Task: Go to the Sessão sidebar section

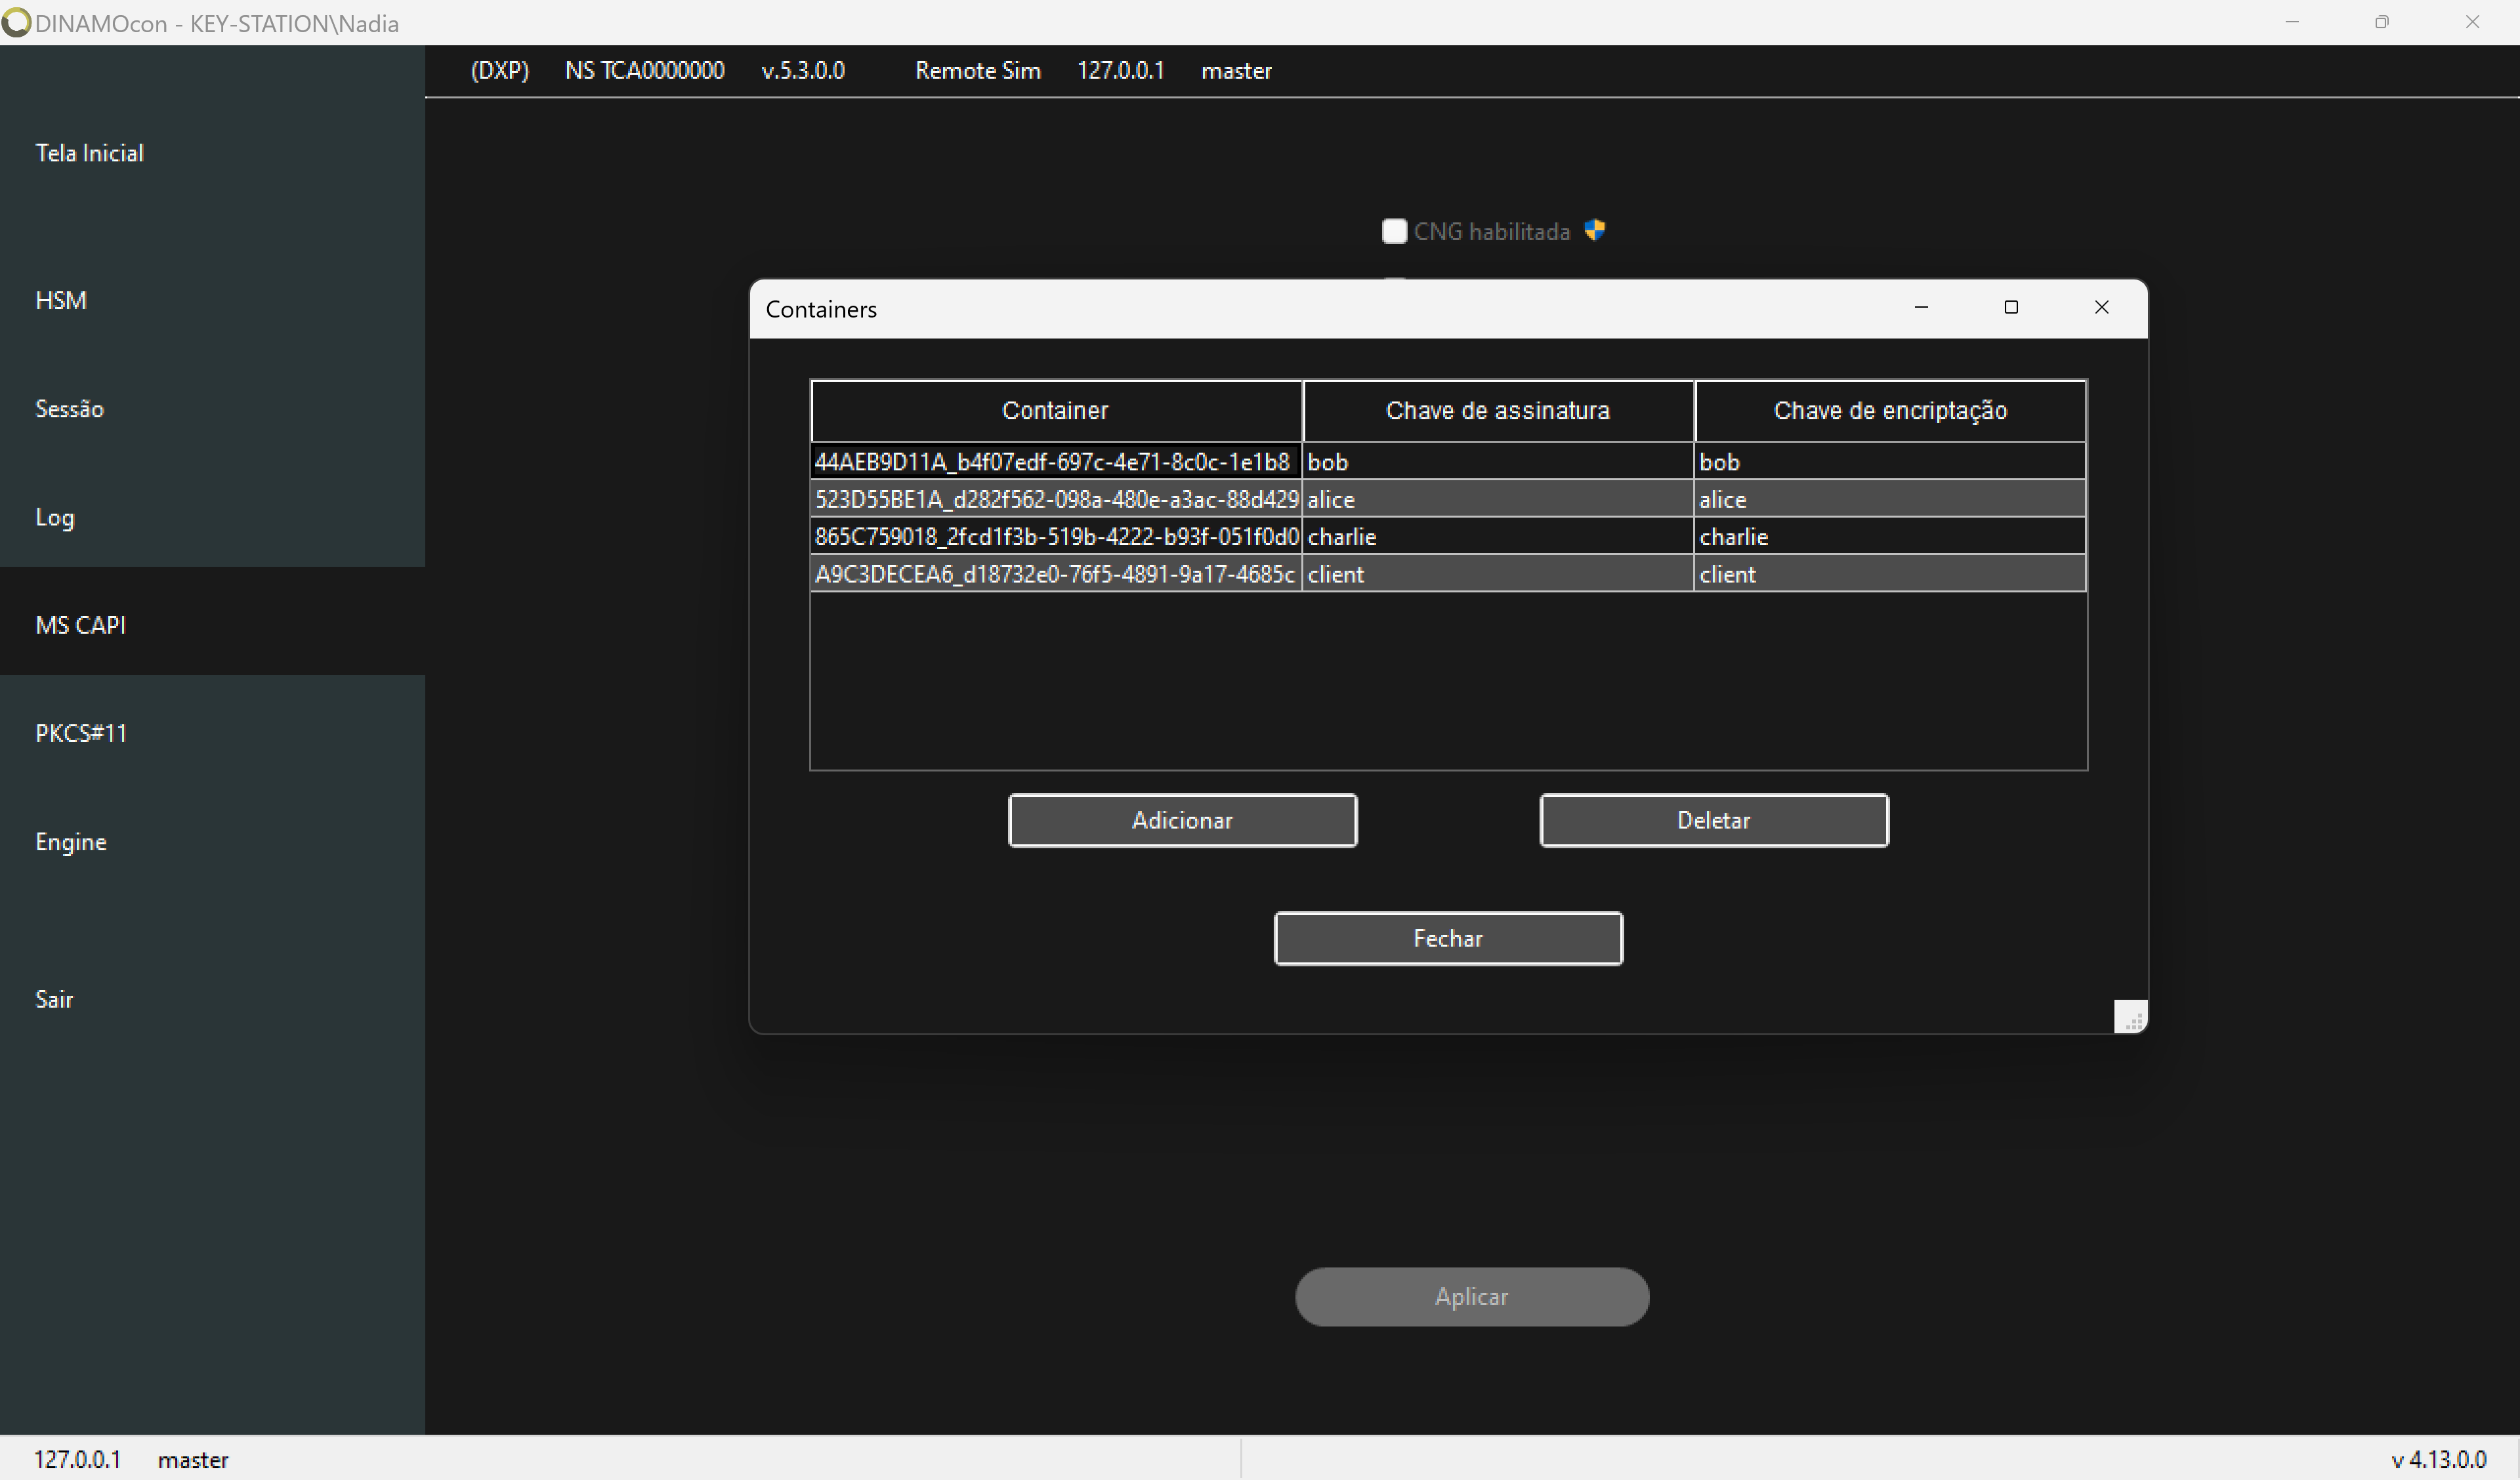Action: (x=69, y=409)
